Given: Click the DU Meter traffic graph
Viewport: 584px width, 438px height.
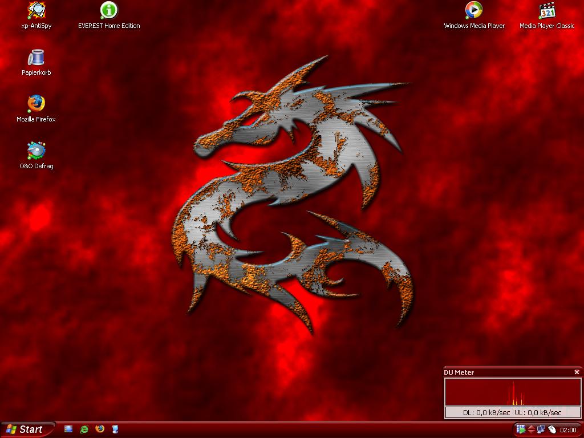Looking at the screenshot, I should [x=512, y=392].
